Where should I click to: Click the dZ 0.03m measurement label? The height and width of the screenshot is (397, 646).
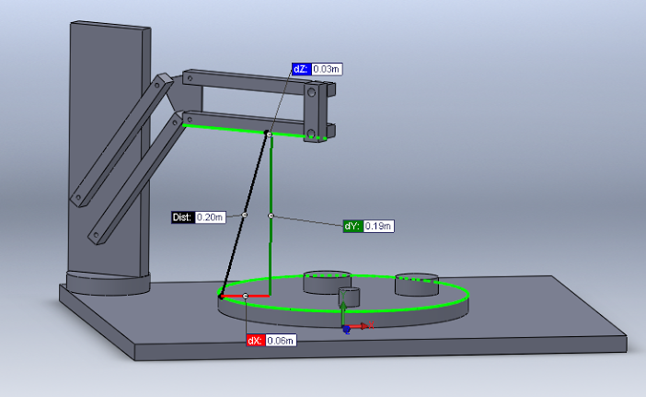point(317,69)
